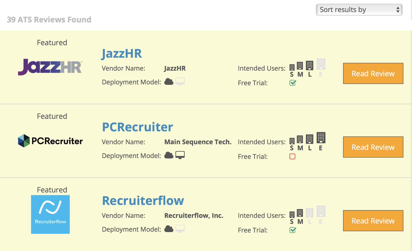Screen dimensions: 412x251
Task: Click the Recruiterflow logo tile
Action: [50, 215]
